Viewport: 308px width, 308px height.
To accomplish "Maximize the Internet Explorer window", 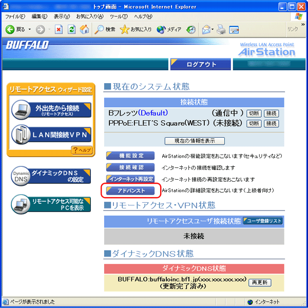I will (292, 7).
